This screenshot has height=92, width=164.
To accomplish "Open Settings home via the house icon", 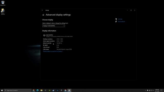I will pos(43,15).
